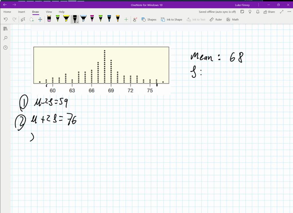Activate Ink to Shape conversion
The height and width of the screenshot is (213, 293).
click(171, 19)
